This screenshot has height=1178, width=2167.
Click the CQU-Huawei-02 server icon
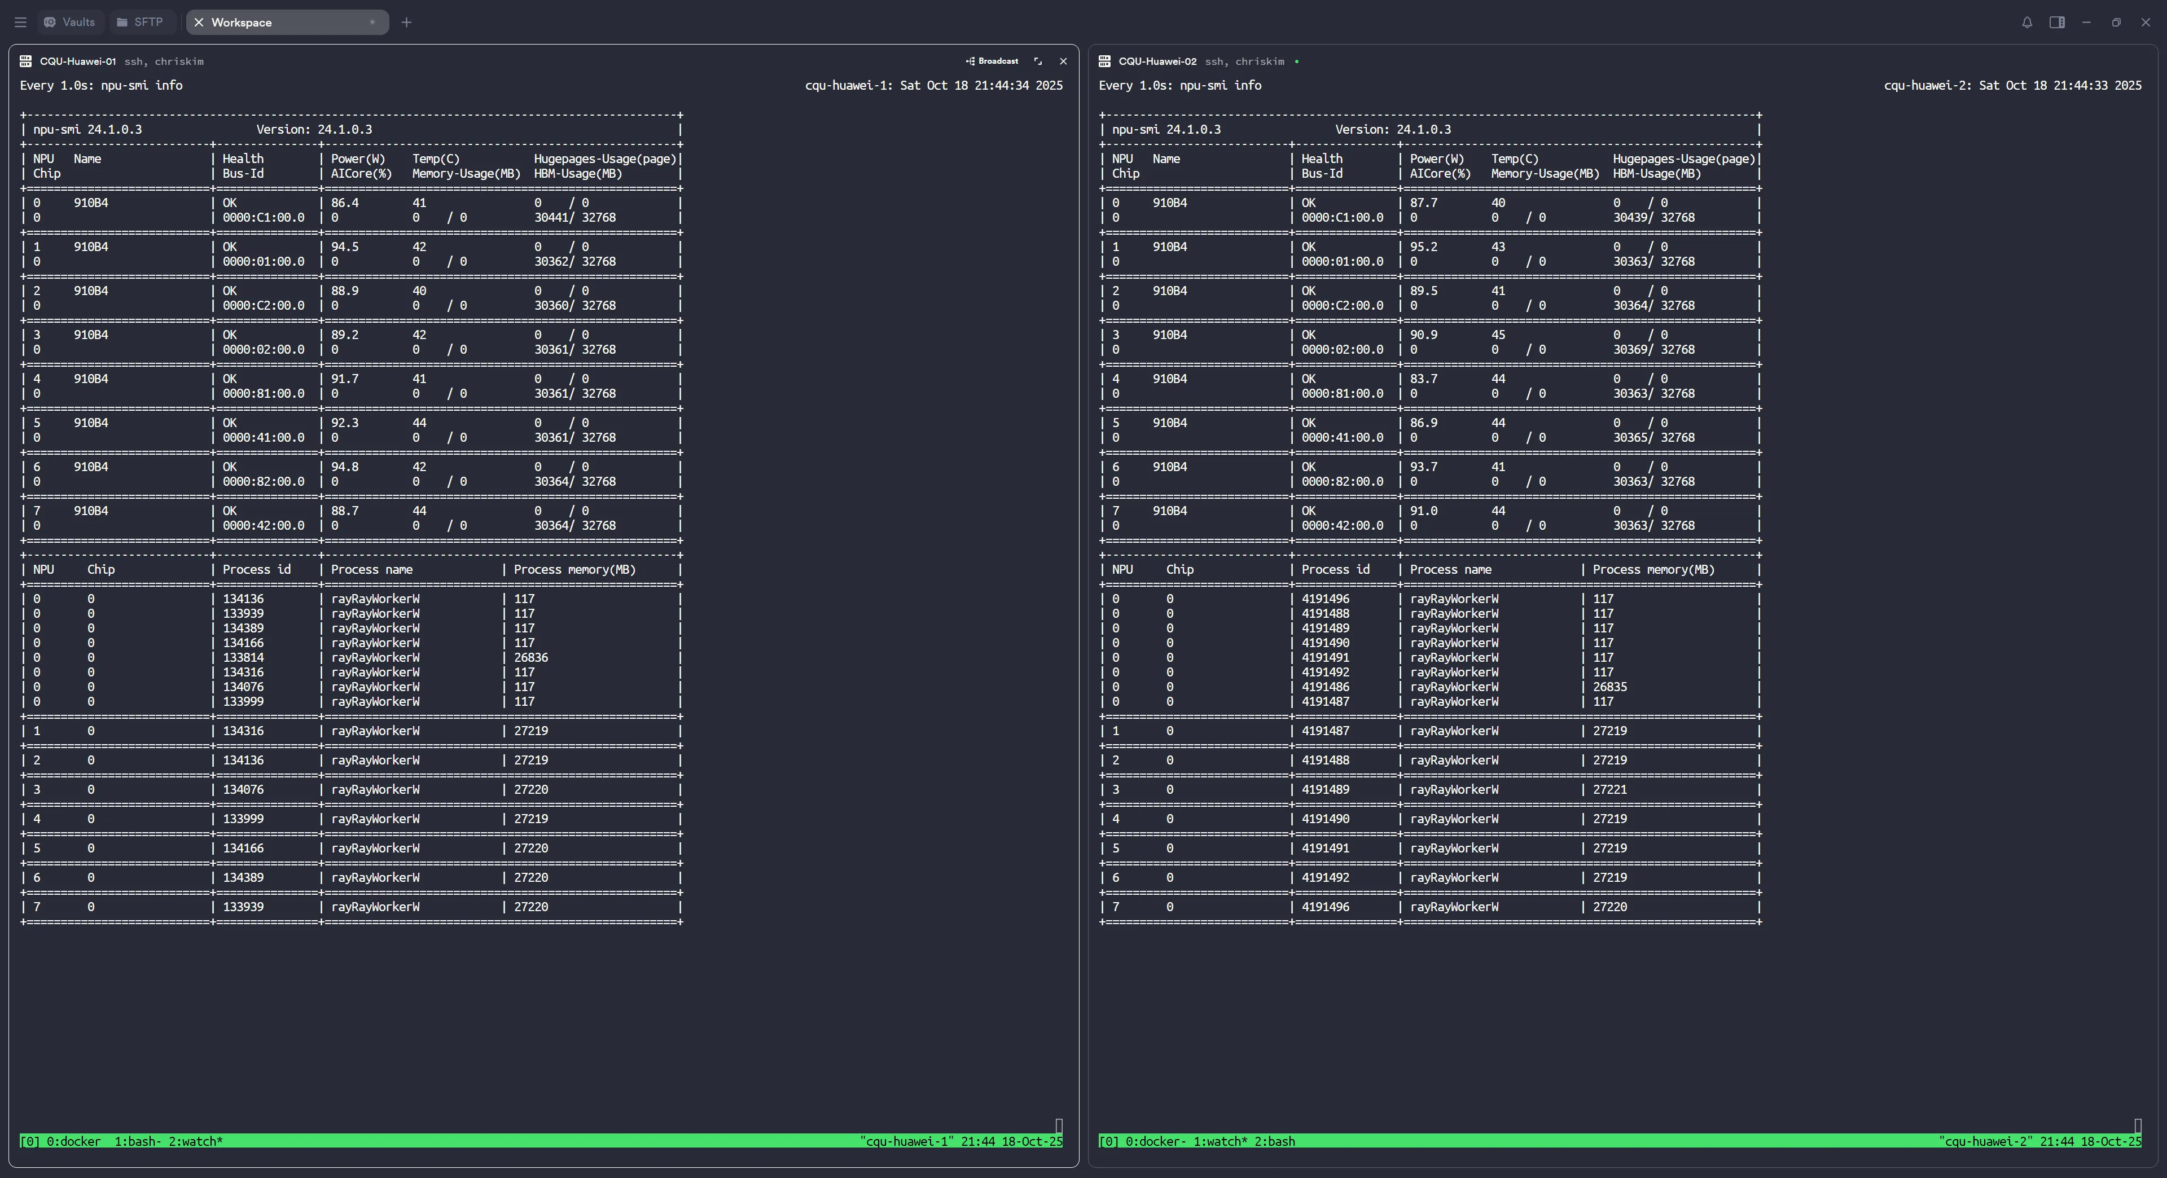point(1104,61)
